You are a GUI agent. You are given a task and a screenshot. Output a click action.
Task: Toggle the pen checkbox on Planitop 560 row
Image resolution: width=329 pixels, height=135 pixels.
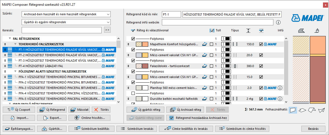click(211, 88)
